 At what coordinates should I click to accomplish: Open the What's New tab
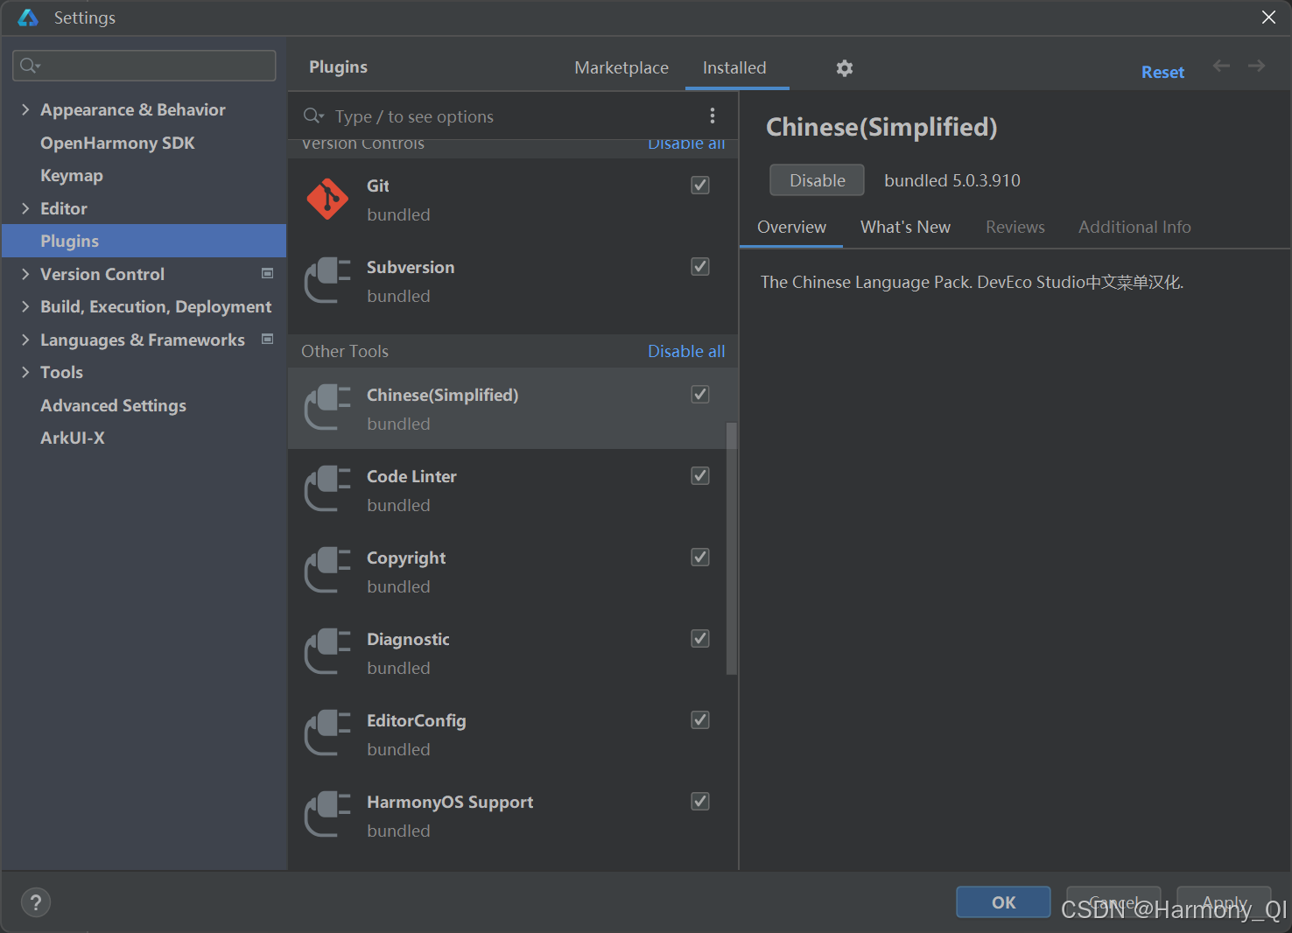(905, 227)
